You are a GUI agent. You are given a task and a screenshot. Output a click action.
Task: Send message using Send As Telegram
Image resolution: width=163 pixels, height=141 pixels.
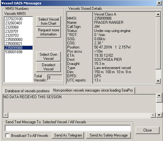pos(68,135)
